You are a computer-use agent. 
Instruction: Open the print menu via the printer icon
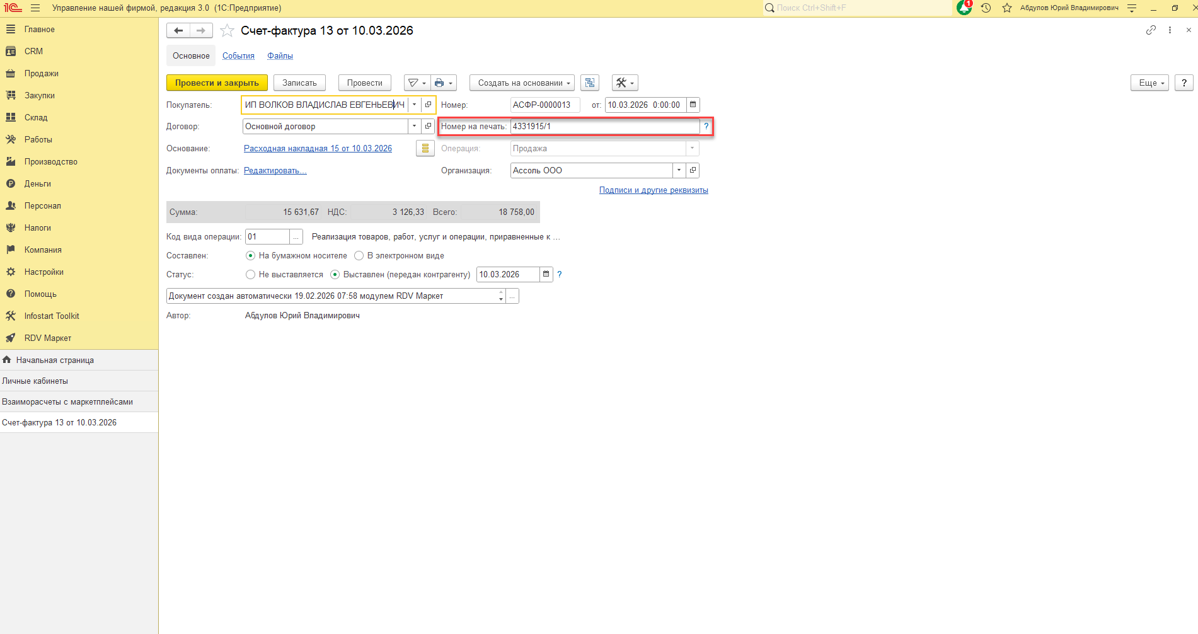pyautogui.click(x=443, y=83)
